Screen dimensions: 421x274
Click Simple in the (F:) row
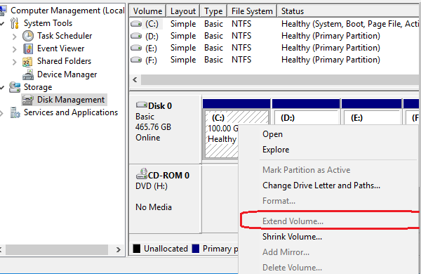pyautogui.click(x=183, y=60)
